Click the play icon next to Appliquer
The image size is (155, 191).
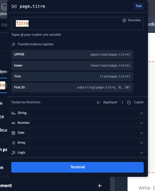[x=98, y=103]
